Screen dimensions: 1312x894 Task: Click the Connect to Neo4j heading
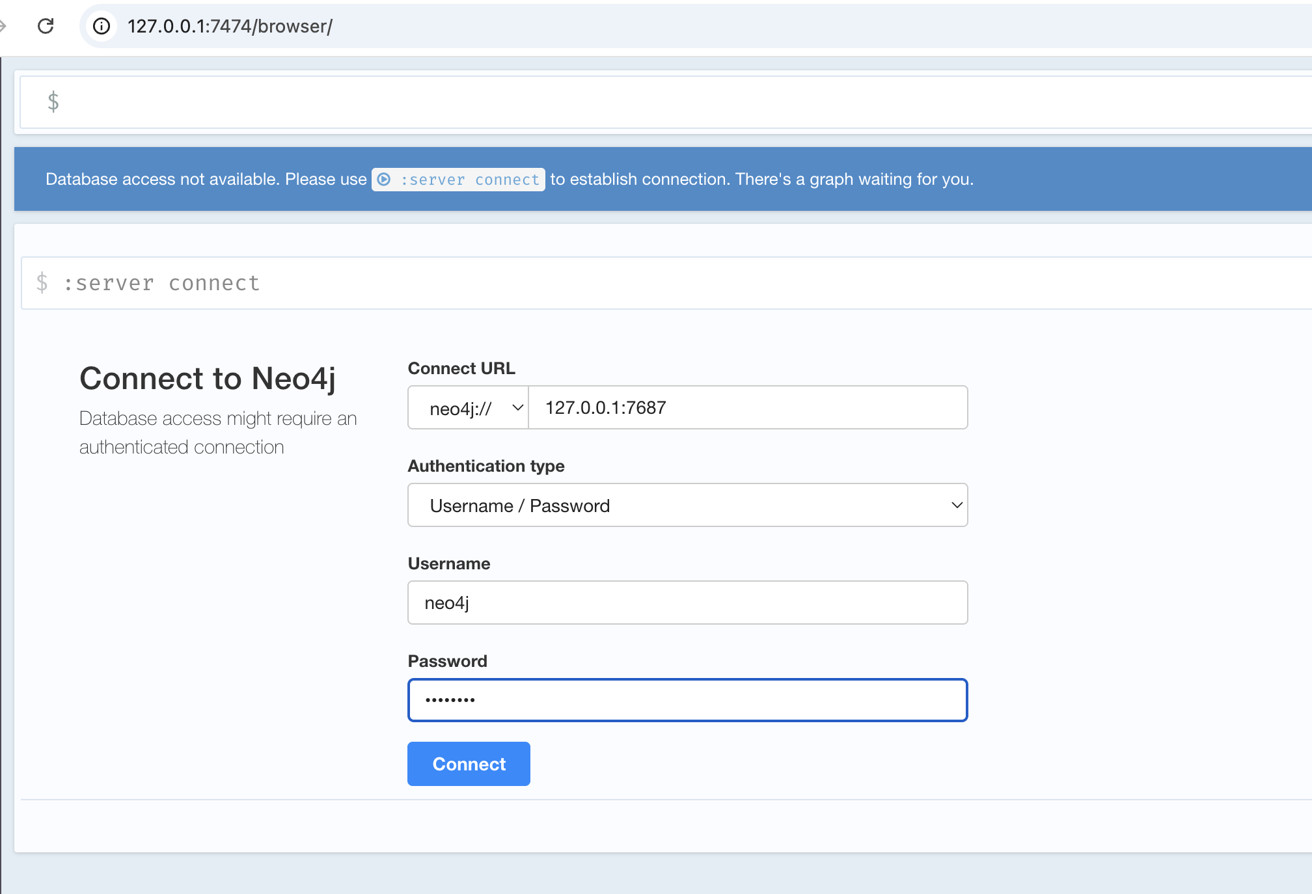pyautogui.click(x=208, y=378)
